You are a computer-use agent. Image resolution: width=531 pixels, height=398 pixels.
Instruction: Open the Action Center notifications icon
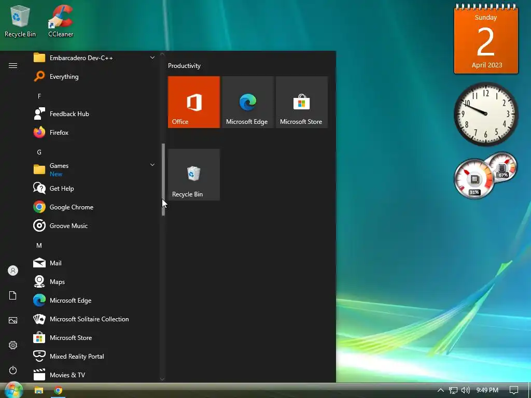(x=514, y=390)
